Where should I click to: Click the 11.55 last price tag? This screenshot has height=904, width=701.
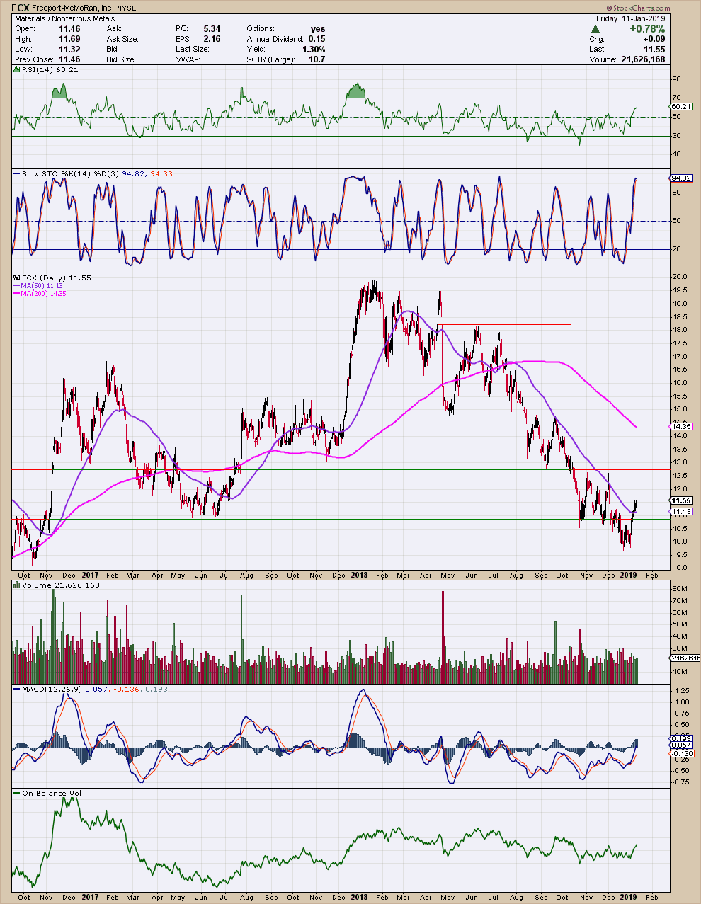coord(680,500)
